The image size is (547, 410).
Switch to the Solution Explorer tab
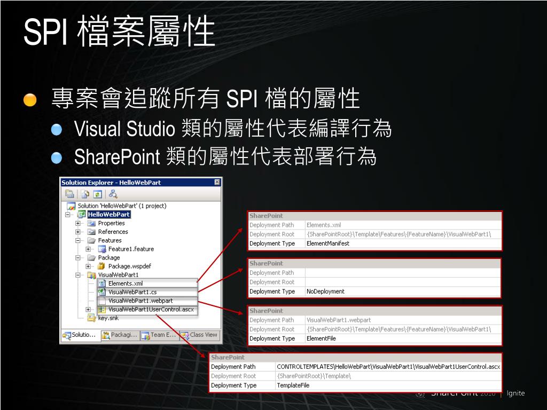[x=80, y=335]
